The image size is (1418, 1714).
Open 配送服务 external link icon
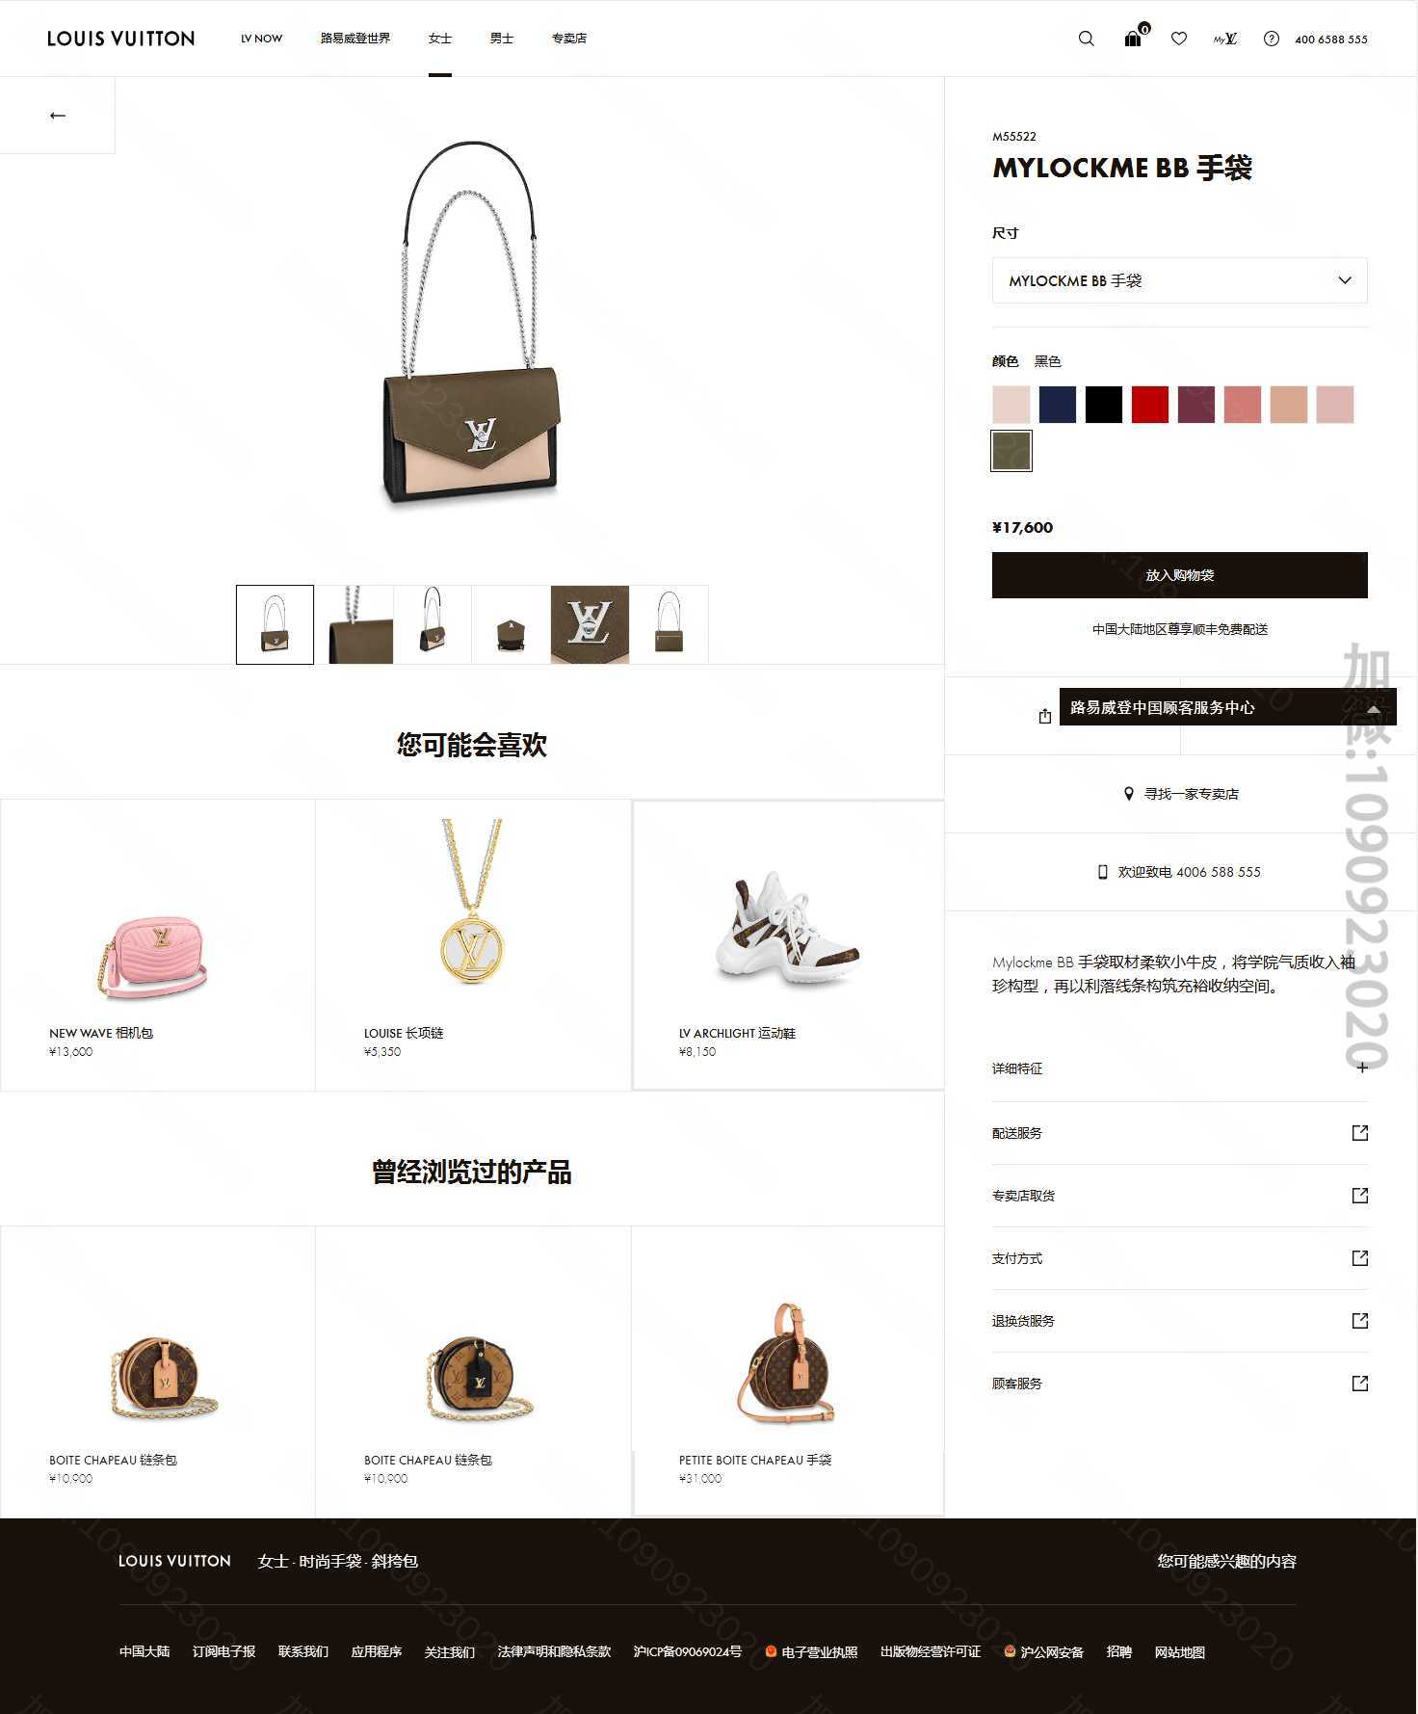click(1360, 1133)
